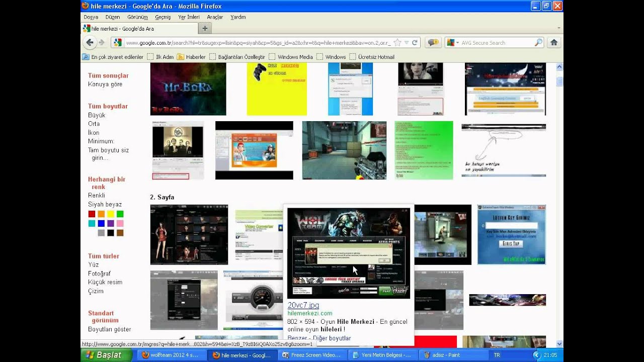Select the hile merkezi - Google'da Ara tab
644x362 pixels.
[x=139, y=29]
